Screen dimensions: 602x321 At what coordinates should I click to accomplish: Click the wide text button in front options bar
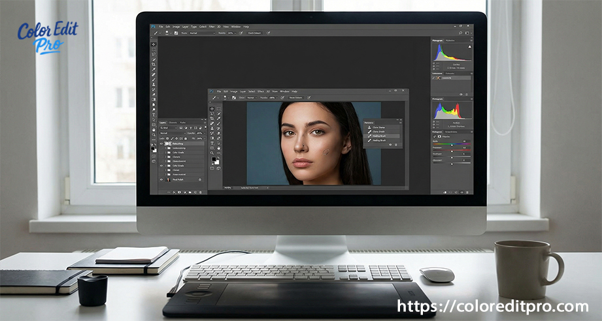pyautogui.click(x=295, y=98)
